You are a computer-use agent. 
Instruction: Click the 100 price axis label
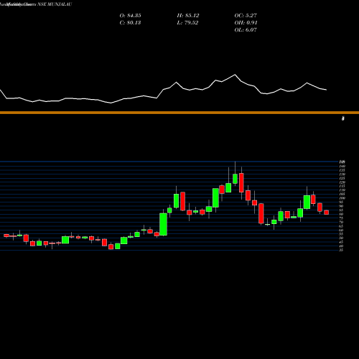click(x=342, y=198)
